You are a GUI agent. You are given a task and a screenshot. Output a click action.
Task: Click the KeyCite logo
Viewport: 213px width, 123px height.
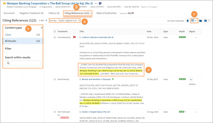[131, 13]
